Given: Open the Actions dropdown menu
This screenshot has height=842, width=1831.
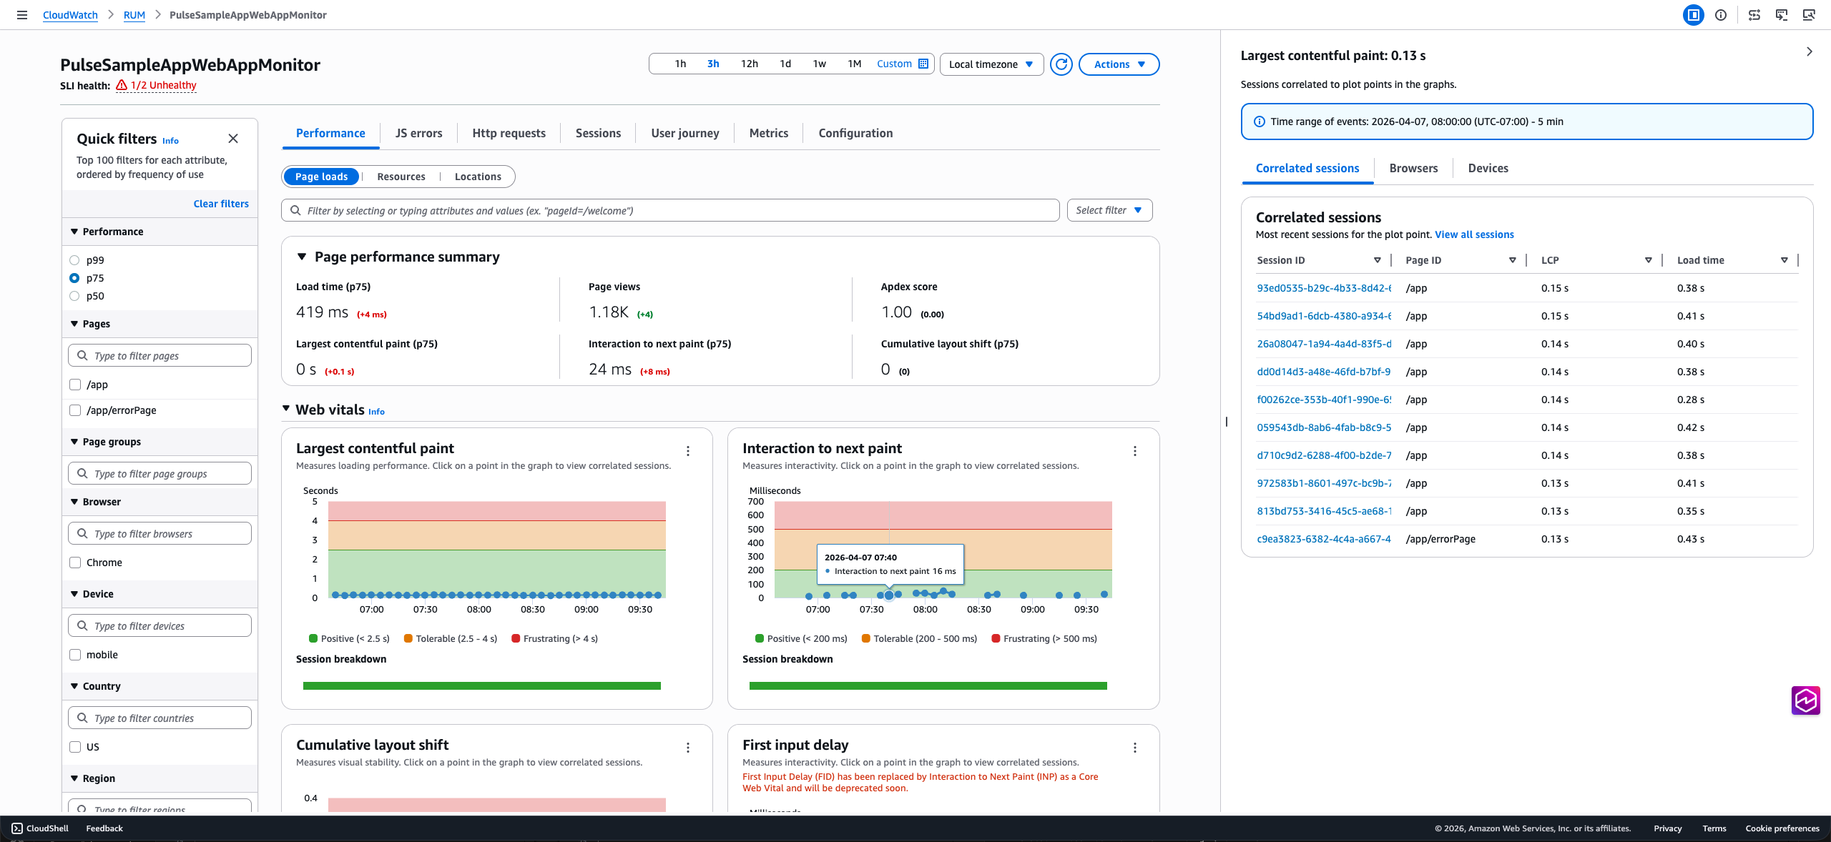Looking at the screenshot, I should point(1119,64).
